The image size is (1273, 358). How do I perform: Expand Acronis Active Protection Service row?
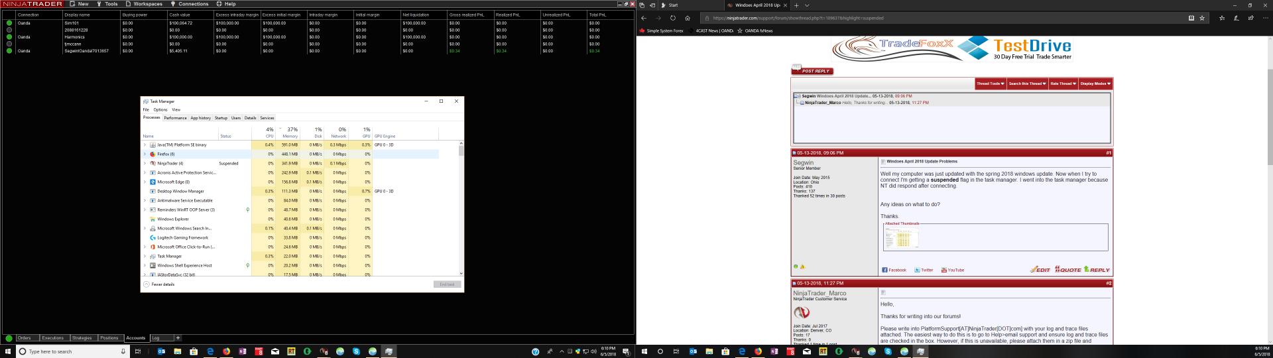coord(145,172)
